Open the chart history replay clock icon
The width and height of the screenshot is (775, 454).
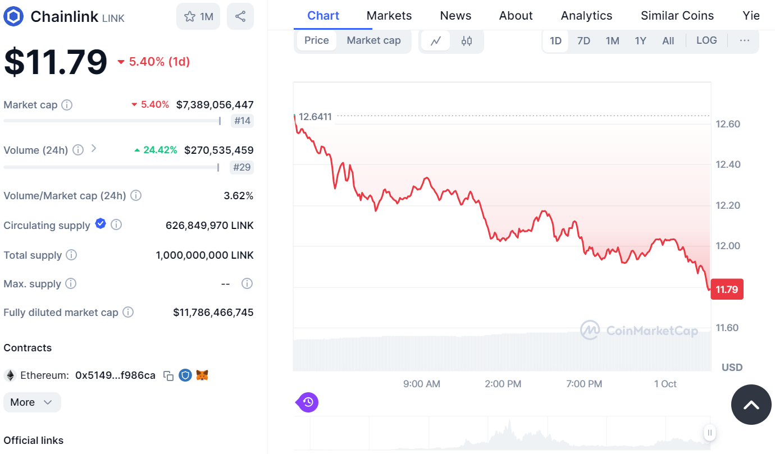click(x=307, y=402)
